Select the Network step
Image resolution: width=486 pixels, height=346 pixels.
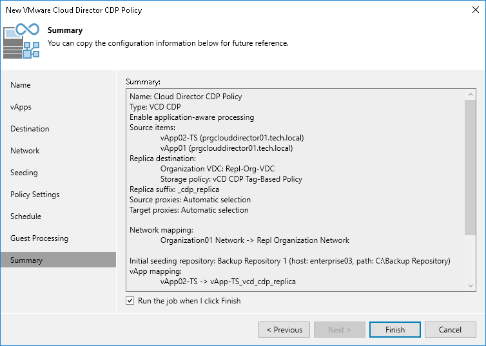25,151
